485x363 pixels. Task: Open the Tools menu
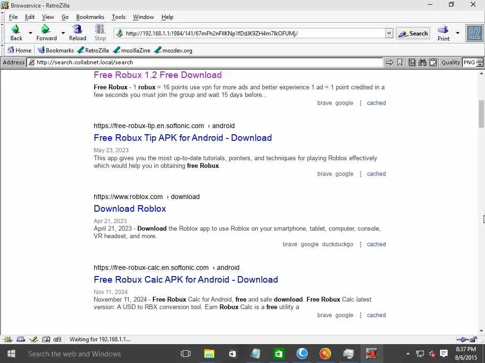point(118,17)
